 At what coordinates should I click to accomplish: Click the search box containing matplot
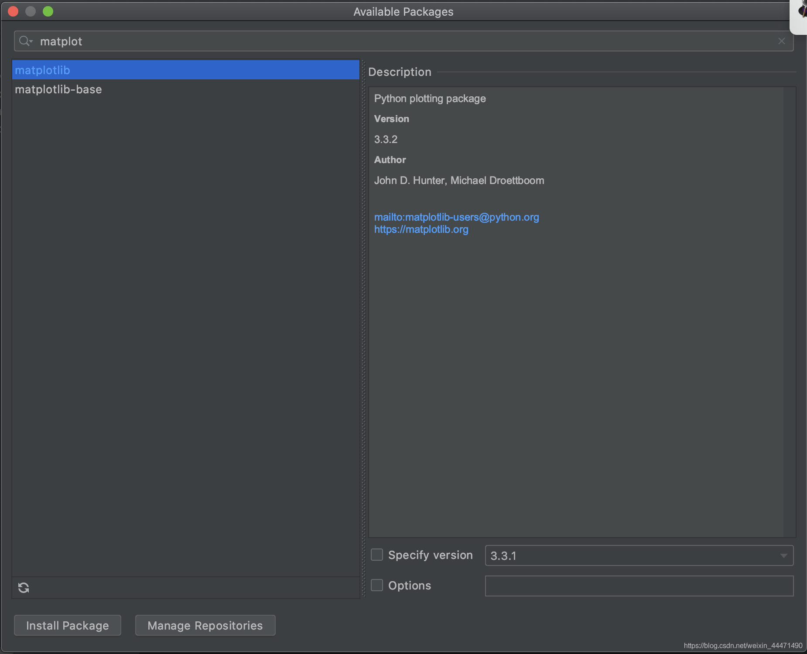click(x=403, y=41)
